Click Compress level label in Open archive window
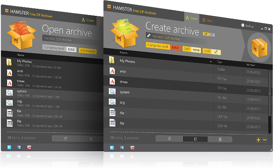The height and width of the screenshot is (168, 274). point(54,47)
